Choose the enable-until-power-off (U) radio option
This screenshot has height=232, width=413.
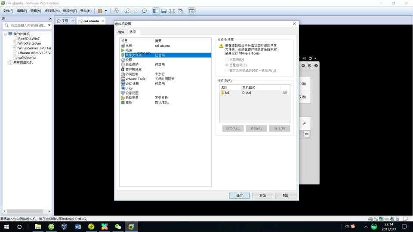coord(227,71)
